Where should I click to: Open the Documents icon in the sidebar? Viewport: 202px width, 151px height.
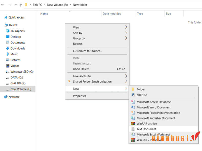pos(8,43)
